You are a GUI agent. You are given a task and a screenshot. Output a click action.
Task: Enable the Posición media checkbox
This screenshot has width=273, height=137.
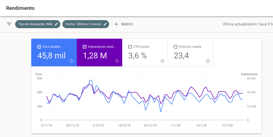[176, 47]
